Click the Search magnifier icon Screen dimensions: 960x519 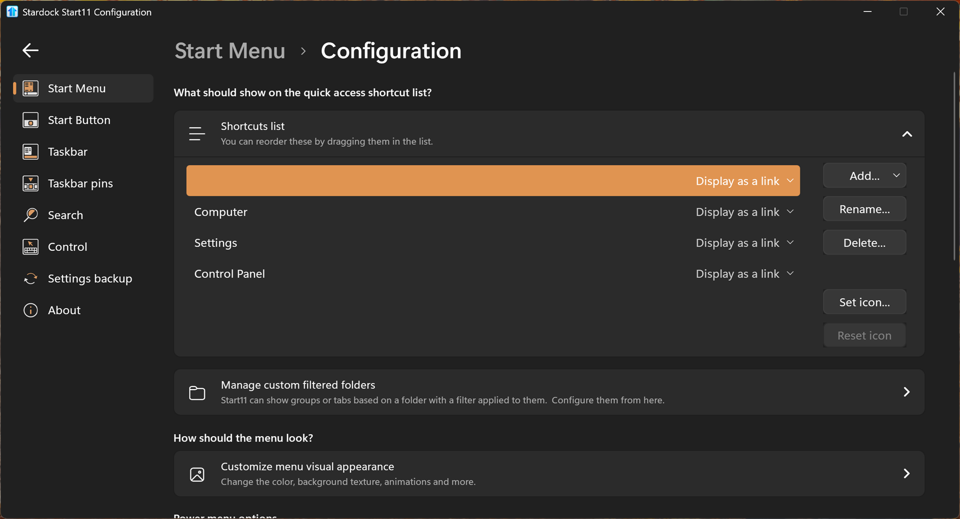coord(30,215)
